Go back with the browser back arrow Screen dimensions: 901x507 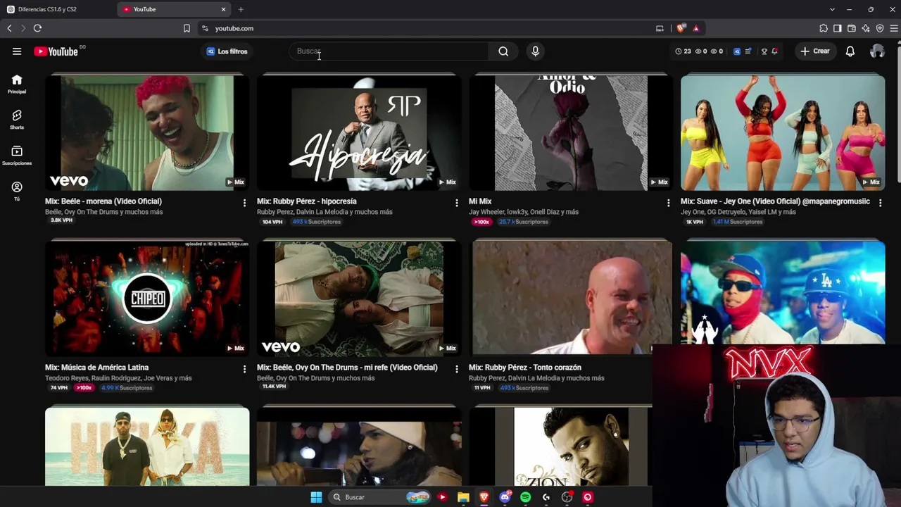(9, 28)
